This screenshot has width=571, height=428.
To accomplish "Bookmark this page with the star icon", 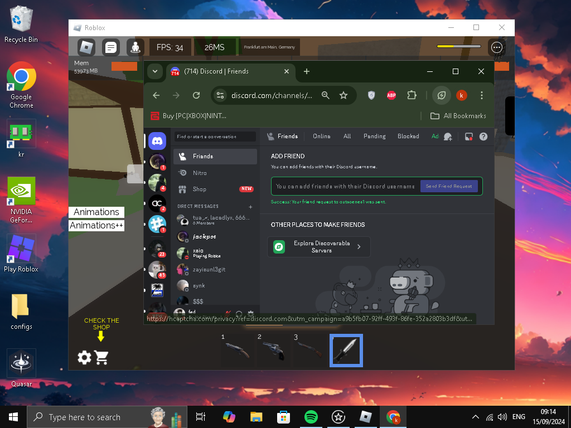I will (343, 95).
